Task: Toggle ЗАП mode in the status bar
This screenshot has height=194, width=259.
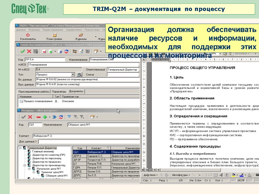Action: click(x=233, y=179)
